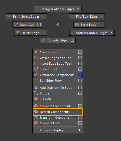Select the Bridge icon
Screen dimensions: 121x141
[36, 93]
